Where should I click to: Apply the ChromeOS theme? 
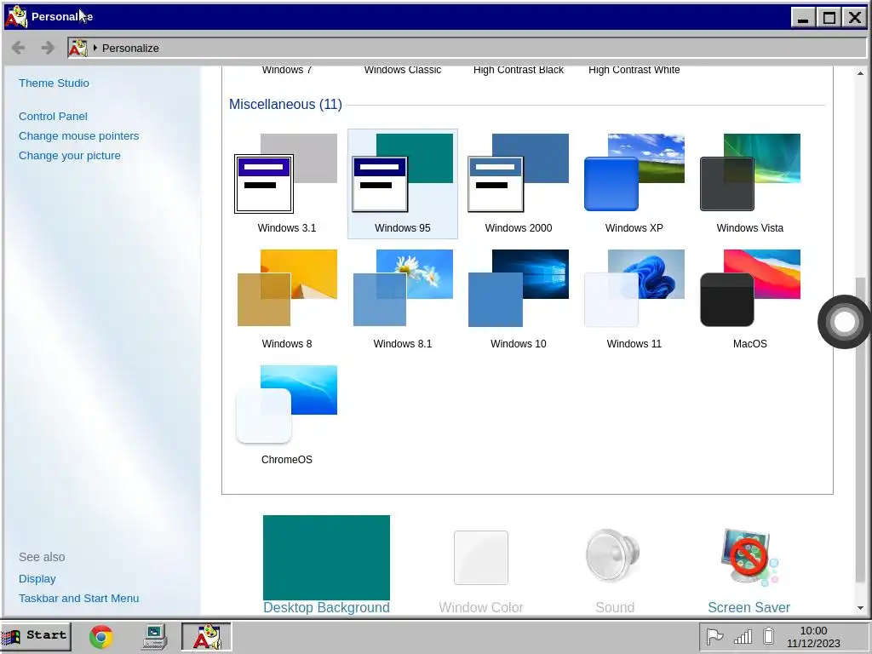[286, 416]
